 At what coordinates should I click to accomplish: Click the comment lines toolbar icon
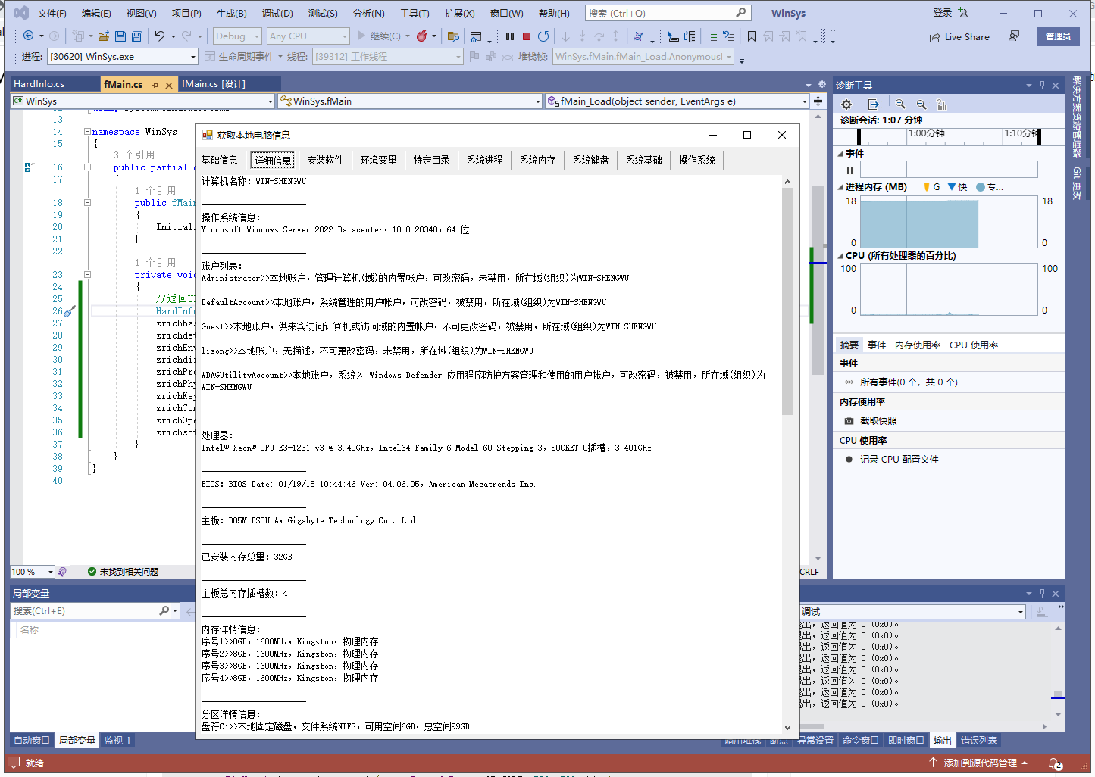coord(712,36)
